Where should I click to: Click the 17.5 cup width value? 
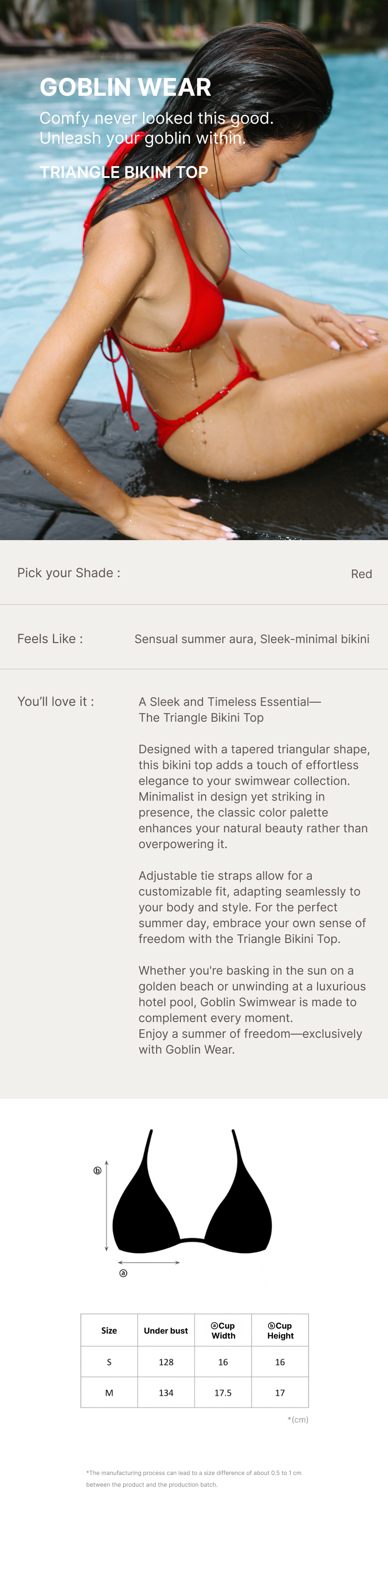pyautogui.click(x=223, y=1392)
